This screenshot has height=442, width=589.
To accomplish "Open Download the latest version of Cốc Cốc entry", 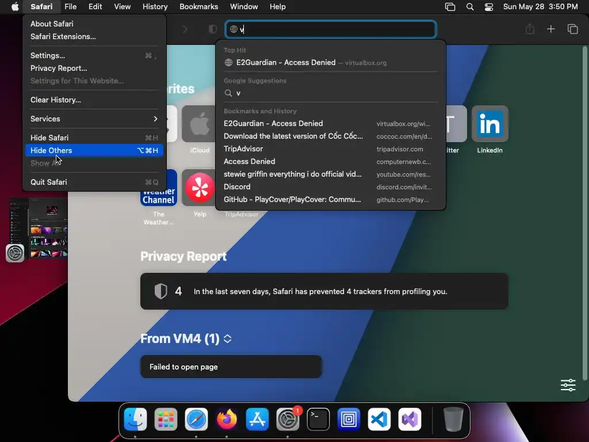I will click(331, 136).
